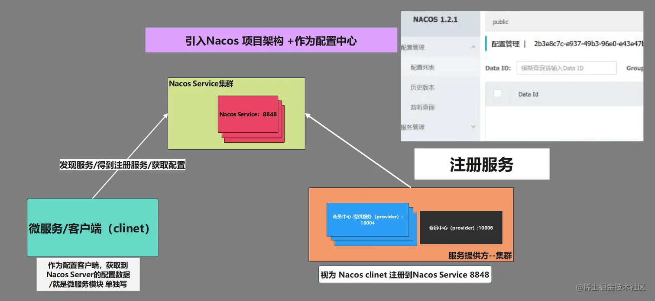
Task: Select the red Nacos Service: 8848 box
Action: [248, 114]
